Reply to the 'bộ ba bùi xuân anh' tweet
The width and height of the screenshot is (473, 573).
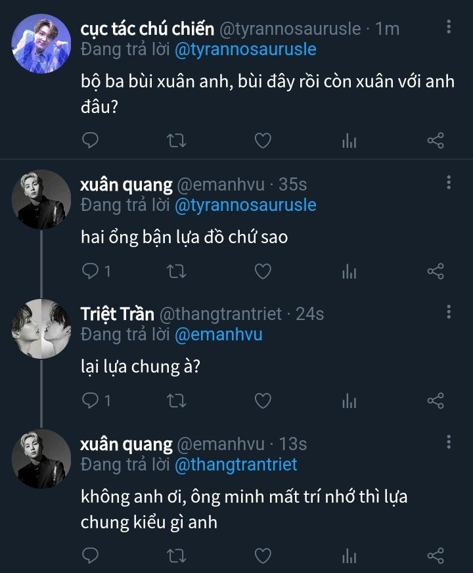coord(91,140)
